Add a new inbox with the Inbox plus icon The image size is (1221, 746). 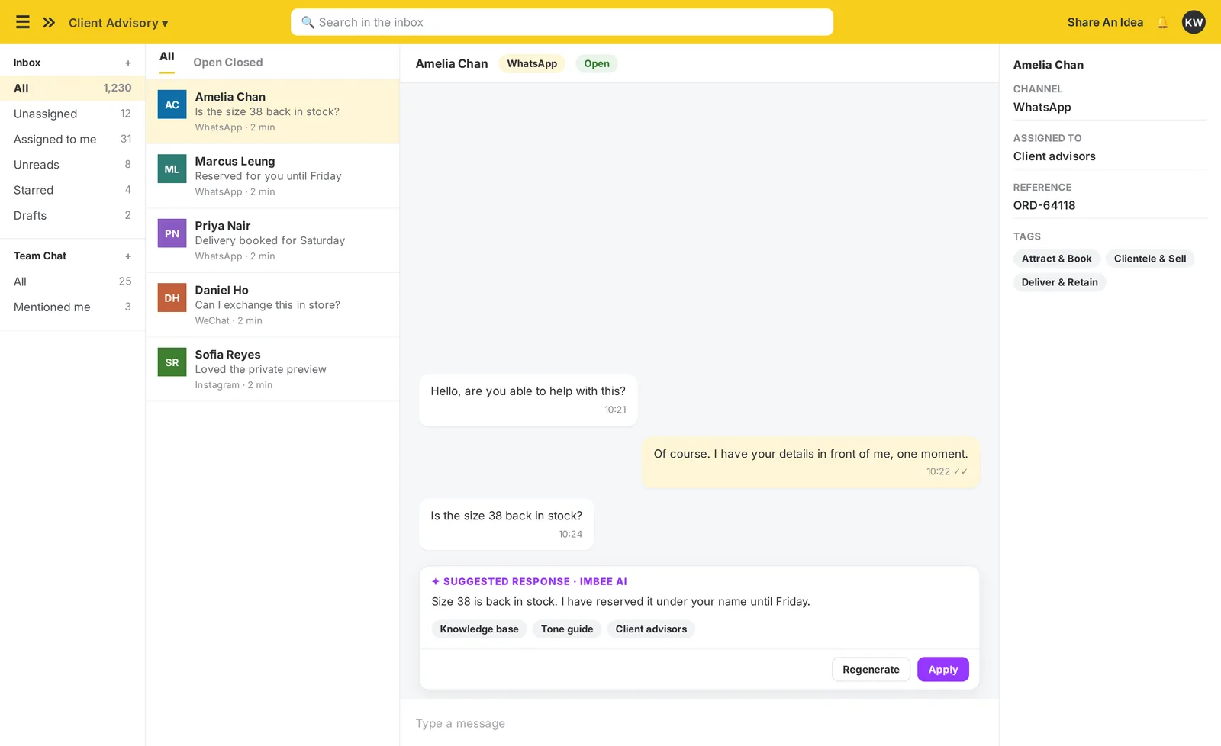[128, 63]
